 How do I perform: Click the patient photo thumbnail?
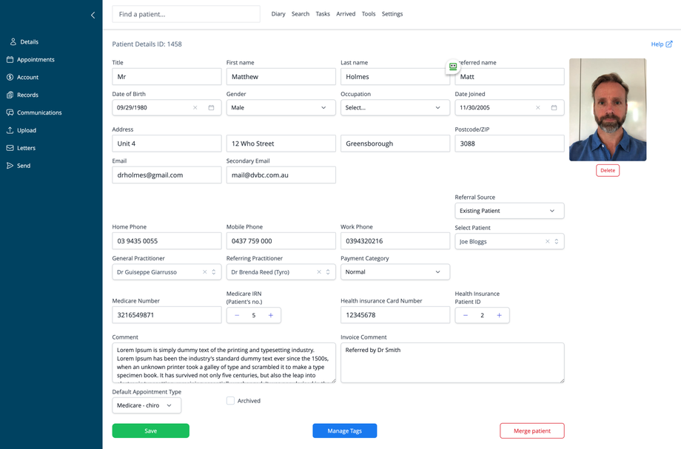tap(607, 109)
